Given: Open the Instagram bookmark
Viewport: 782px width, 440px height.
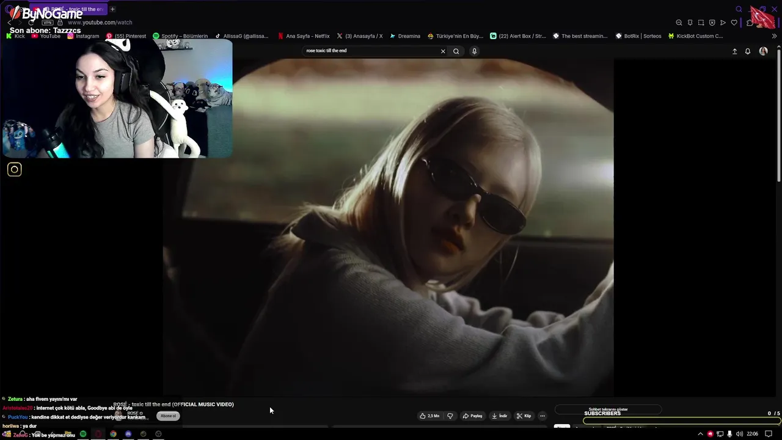Looking at the screenshot, I should 83,36.
